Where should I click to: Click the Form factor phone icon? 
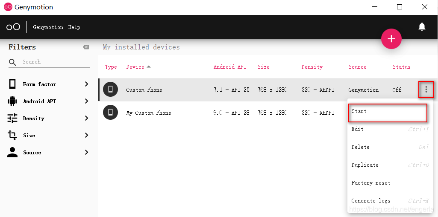point(12,84)
